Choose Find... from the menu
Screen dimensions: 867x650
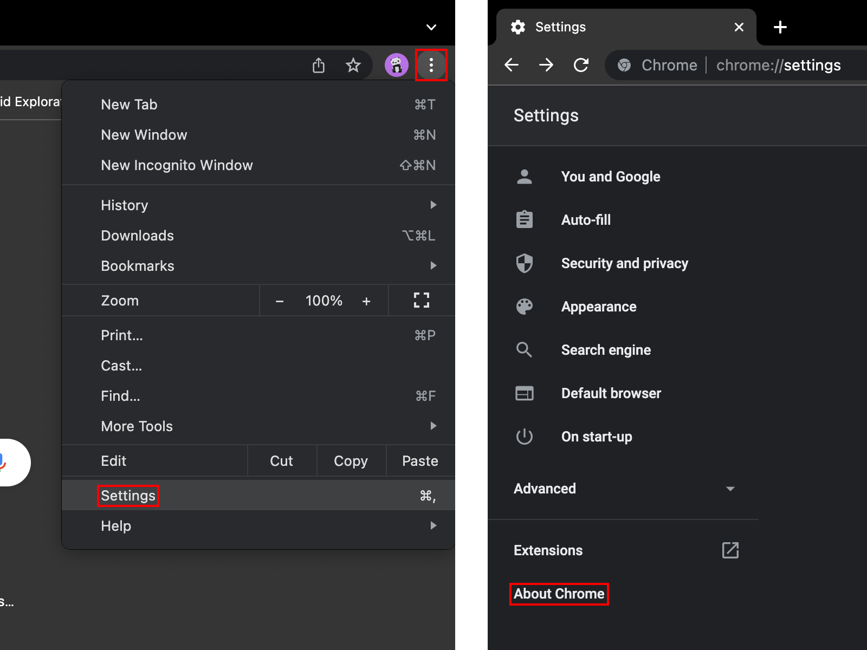coord(258,396)
